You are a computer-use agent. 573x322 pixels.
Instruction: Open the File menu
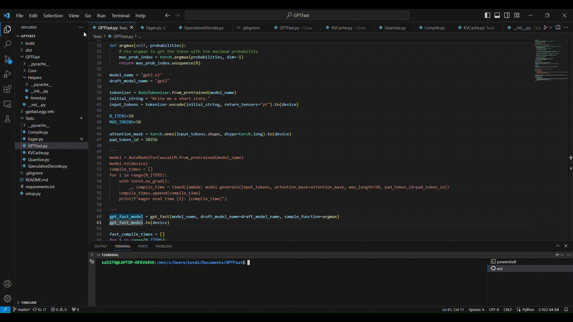point(19,16)
